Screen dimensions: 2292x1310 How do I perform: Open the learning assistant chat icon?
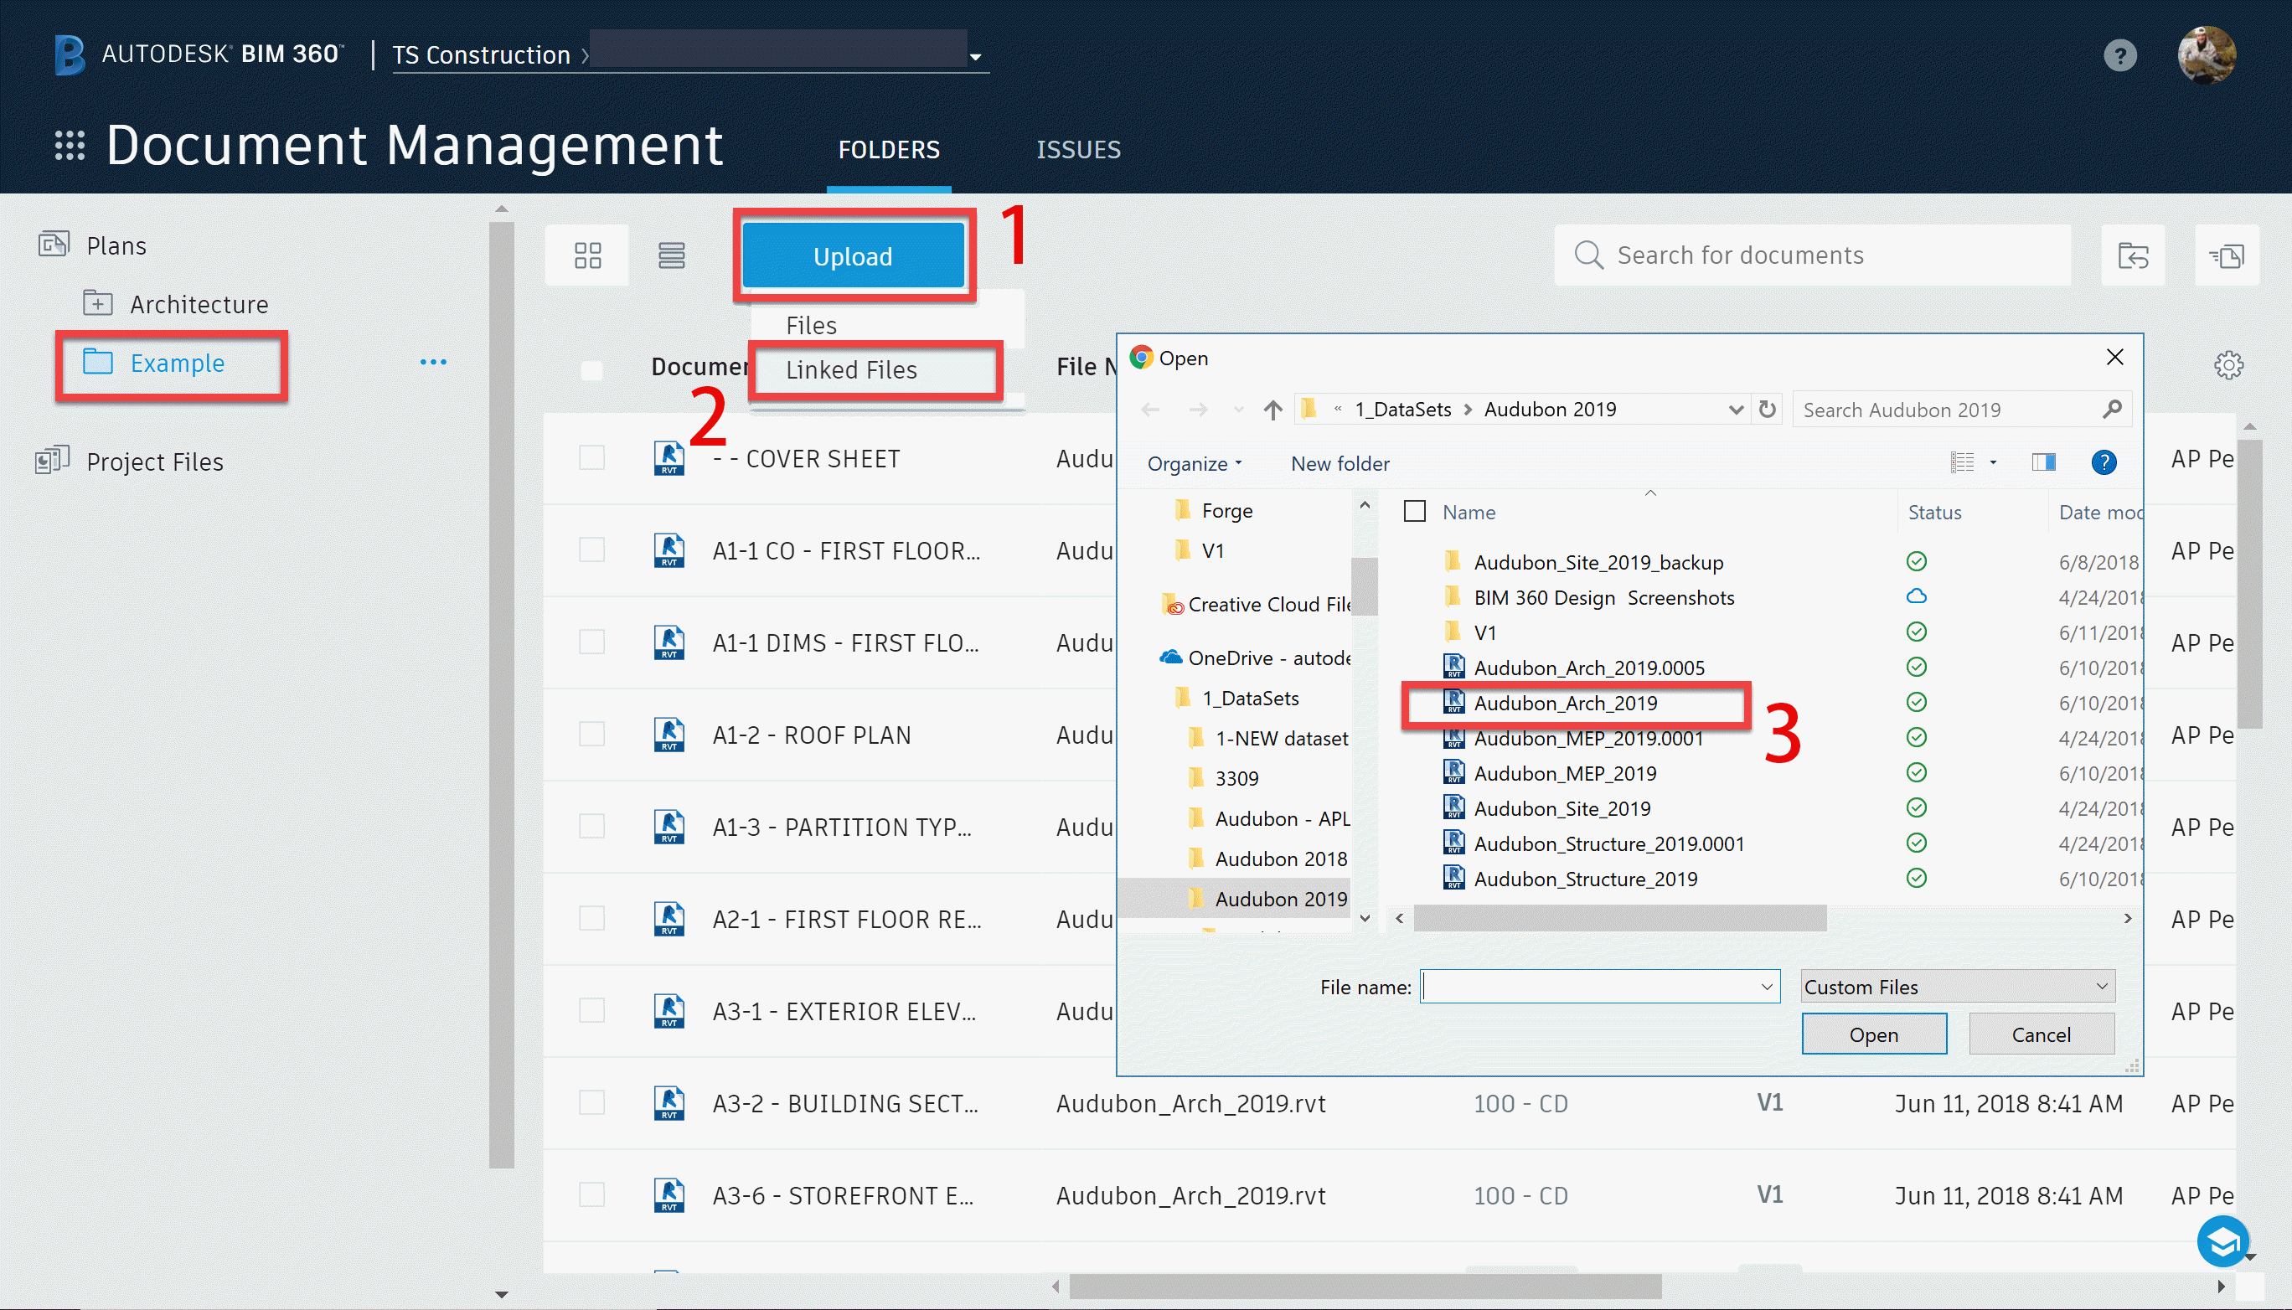(x=2222, y=1241)
